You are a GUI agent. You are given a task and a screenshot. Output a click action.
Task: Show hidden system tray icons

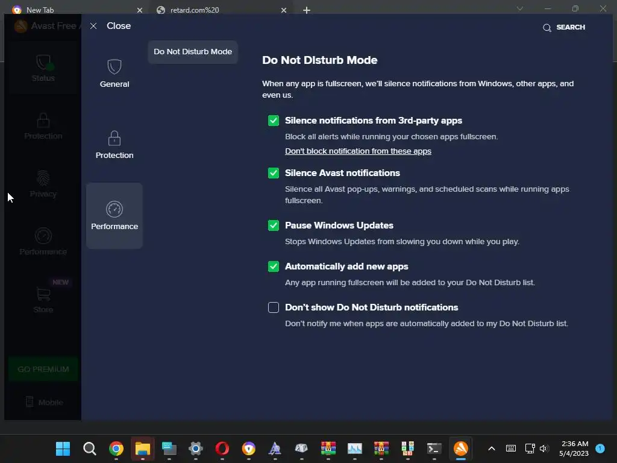[x=492, y=449]
